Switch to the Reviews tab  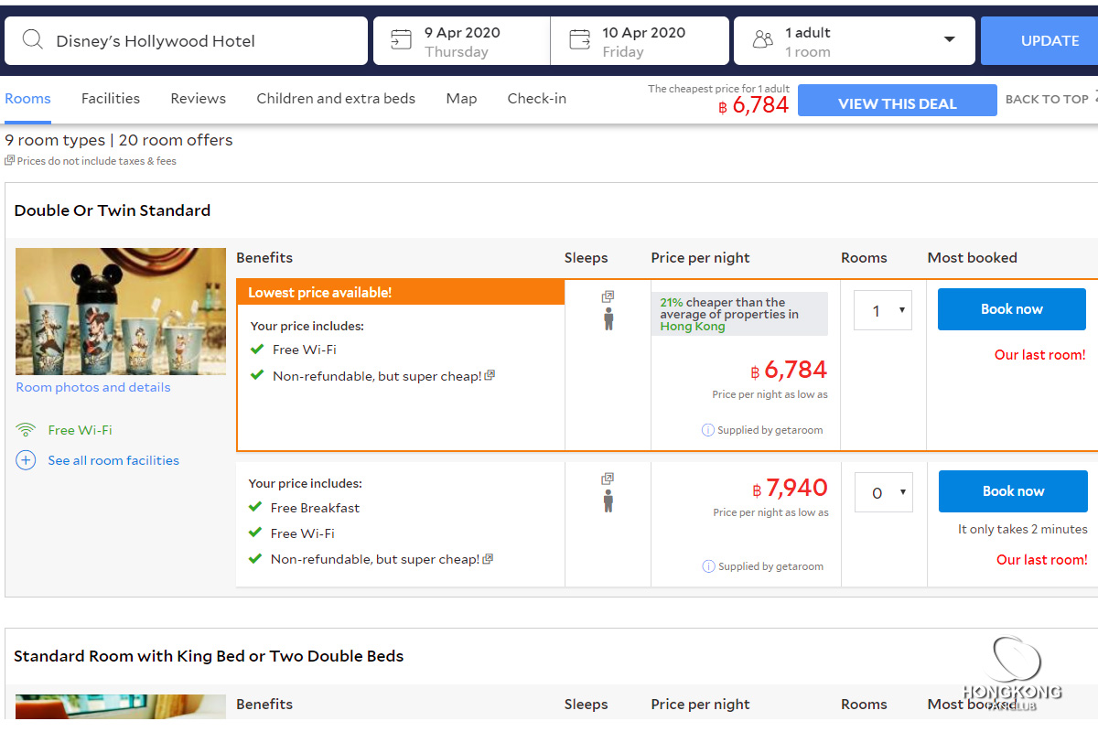(198, 99)
